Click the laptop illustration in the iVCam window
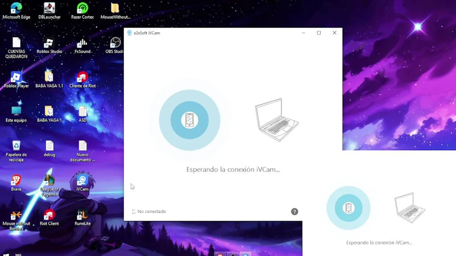 click(x=277, y=120)
